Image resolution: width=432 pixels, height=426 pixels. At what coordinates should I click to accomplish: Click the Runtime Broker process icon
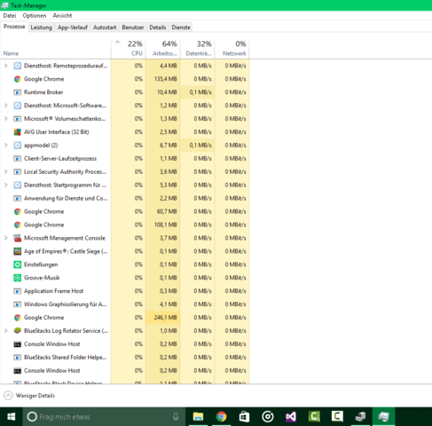(18, 92)
